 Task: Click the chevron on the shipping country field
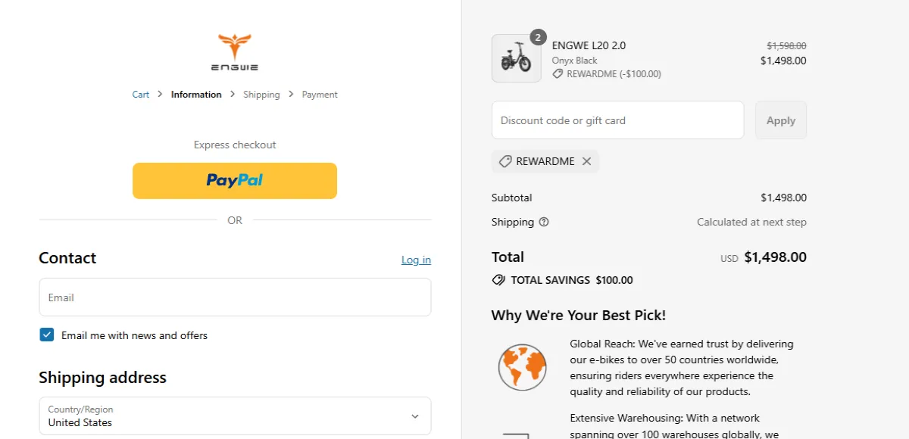415,416
